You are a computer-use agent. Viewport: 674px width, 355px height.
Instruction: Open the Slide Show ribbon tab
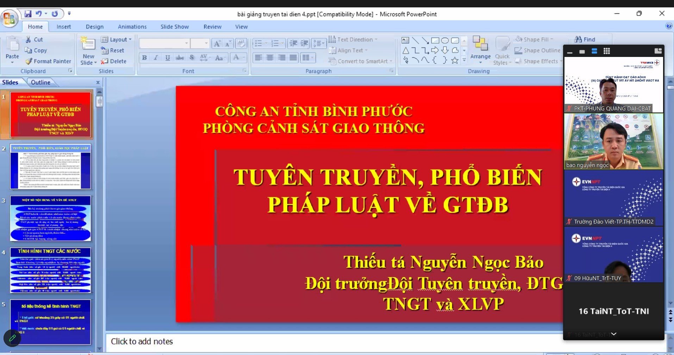[x=174, y=27]
